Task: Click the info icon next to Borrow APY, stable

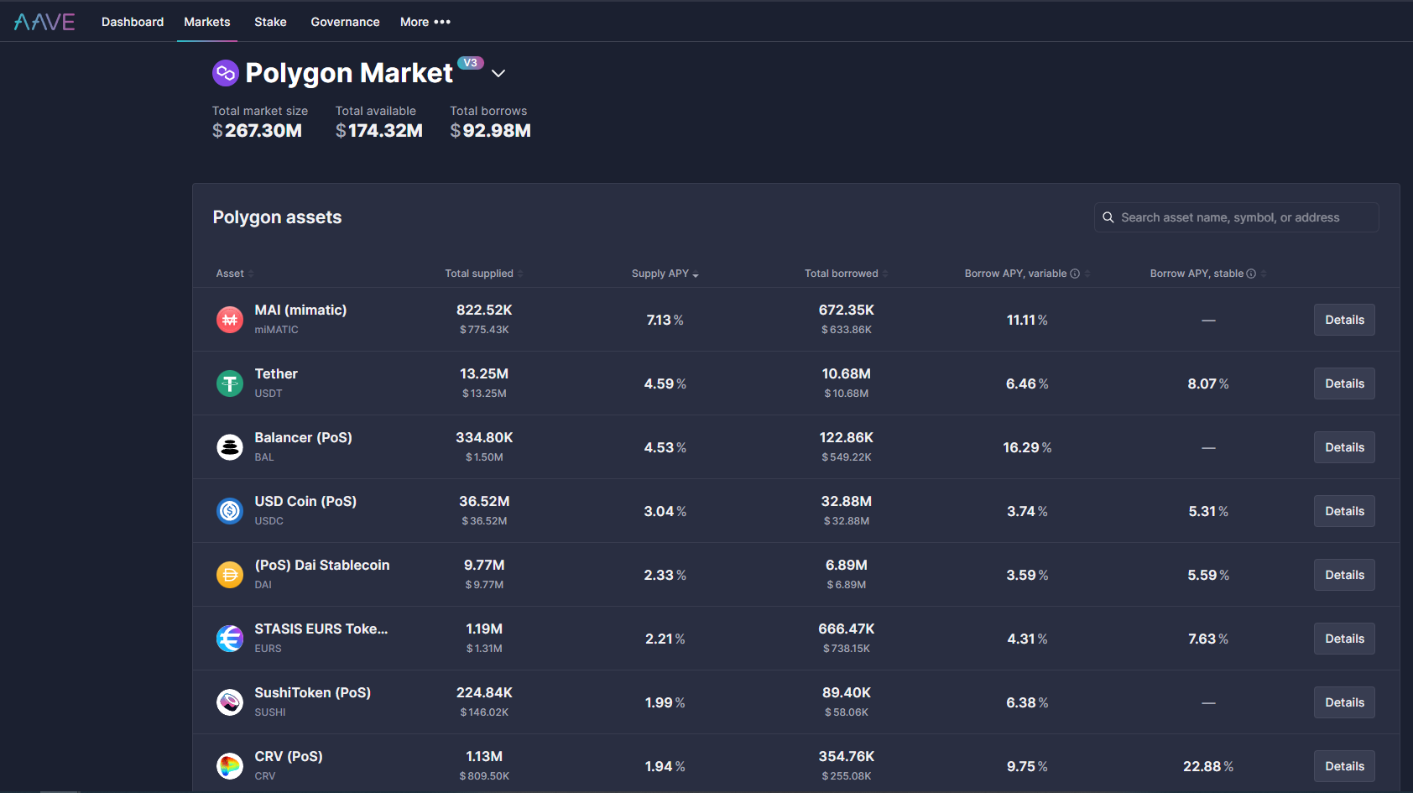Action: (x=1251, y=274)
